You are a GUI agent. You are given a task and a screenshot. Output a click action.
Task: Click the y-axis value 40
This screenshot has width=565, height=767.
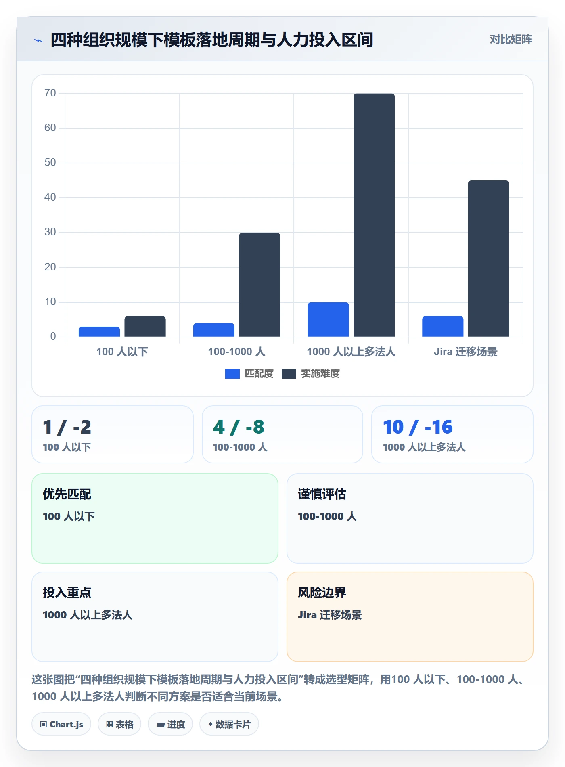coord(50,197)
